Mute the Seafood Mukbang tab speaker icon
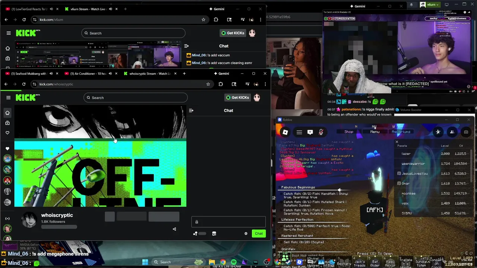Screen dimensions: 477x268 coord(51,74)
